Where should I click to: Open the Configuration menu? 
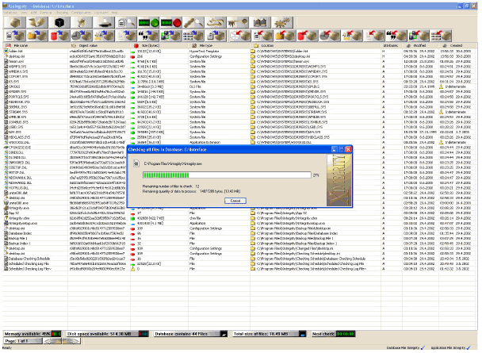81,13
